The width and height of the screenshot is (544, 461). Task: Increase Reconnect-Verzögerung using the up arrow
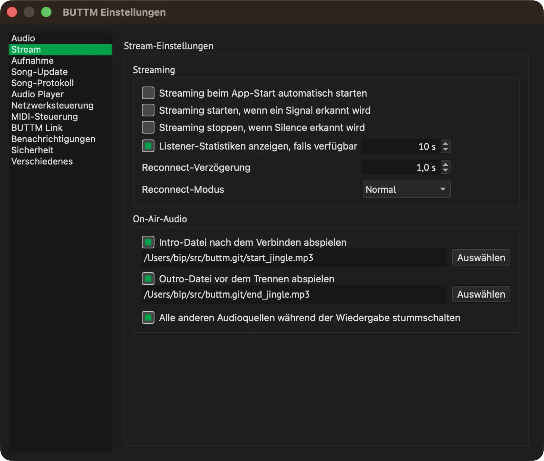pos(445,164)
